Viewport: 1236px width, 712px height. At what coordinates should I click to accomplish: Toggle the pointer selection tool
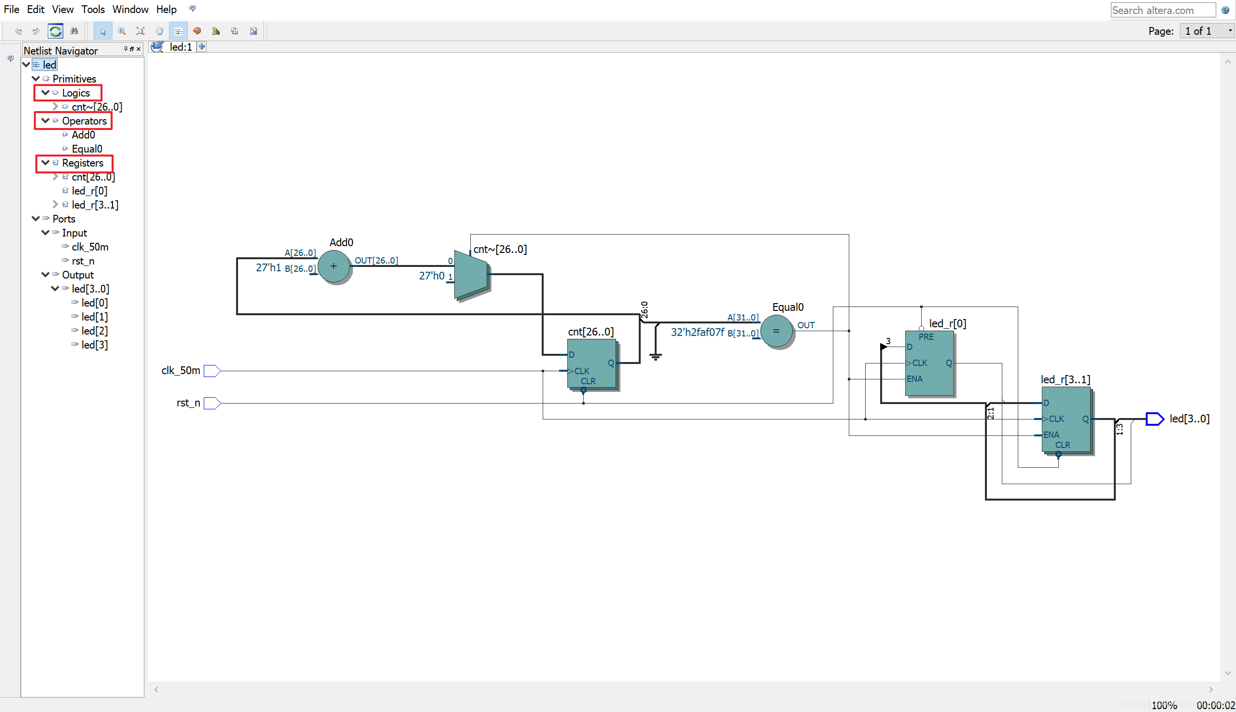(103, 31)
